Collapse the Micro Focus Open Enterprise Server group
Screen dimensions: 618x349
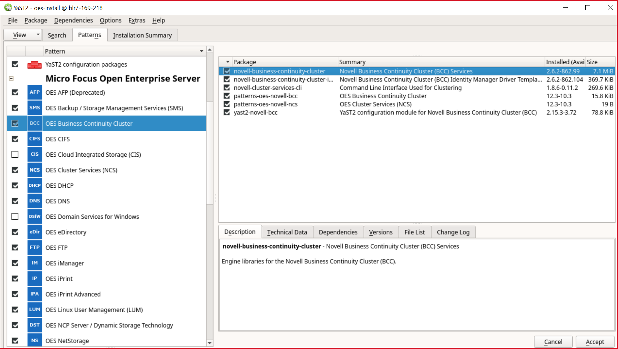[11, 79]
